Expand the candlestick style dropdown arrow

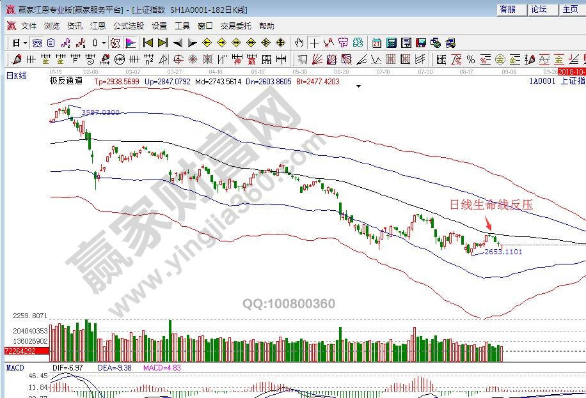click(x=104, y=43)
